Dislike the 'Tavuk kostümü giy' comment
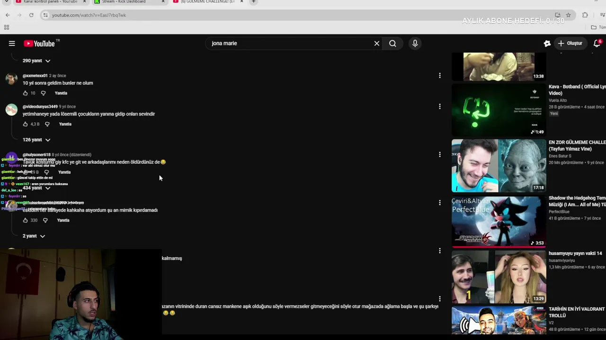The width and height of the screenshot is (606, 340). click(46, 172)
